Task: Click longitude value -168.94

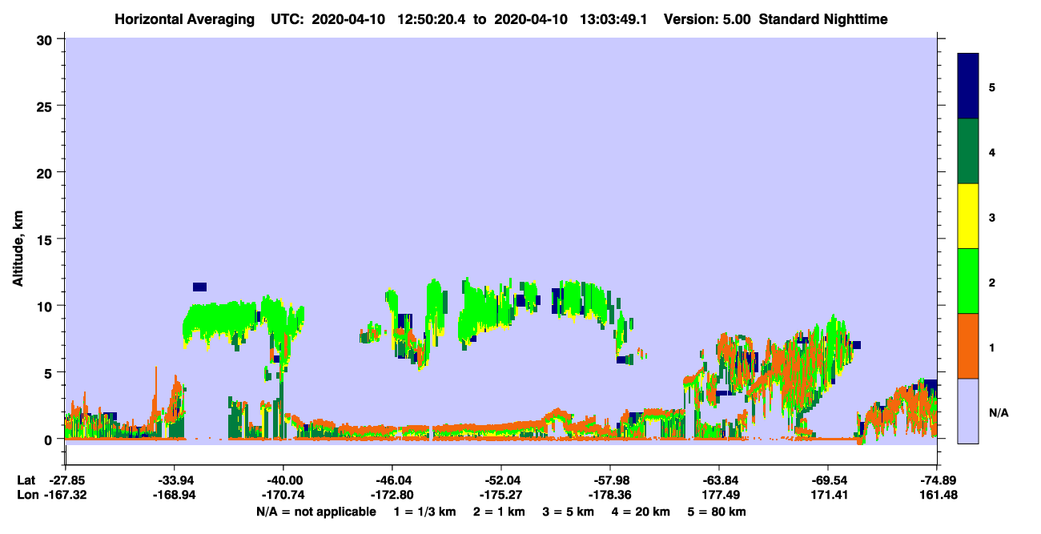Action: click(x=174, y=496)
